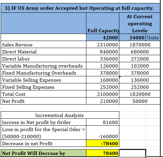Select Fixed Selling Expenses 252000 under Full Capacity
The image size is (163, 158).
click(103, 87)
